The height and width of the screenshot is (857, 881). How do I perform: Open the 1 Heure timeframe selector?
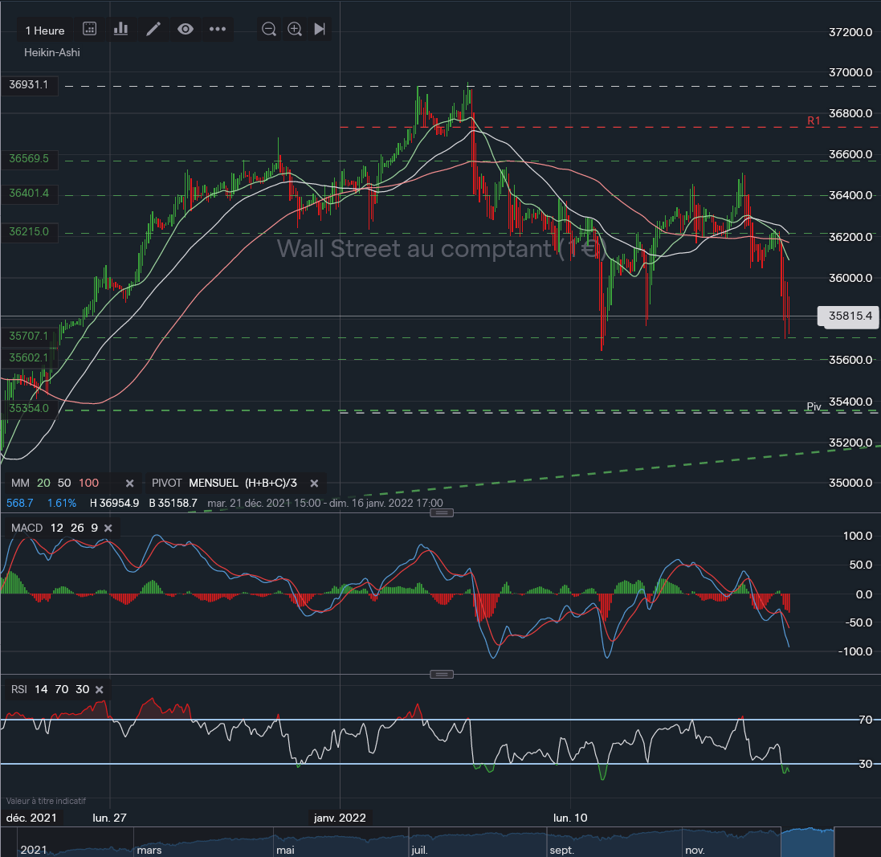point(45,30)
